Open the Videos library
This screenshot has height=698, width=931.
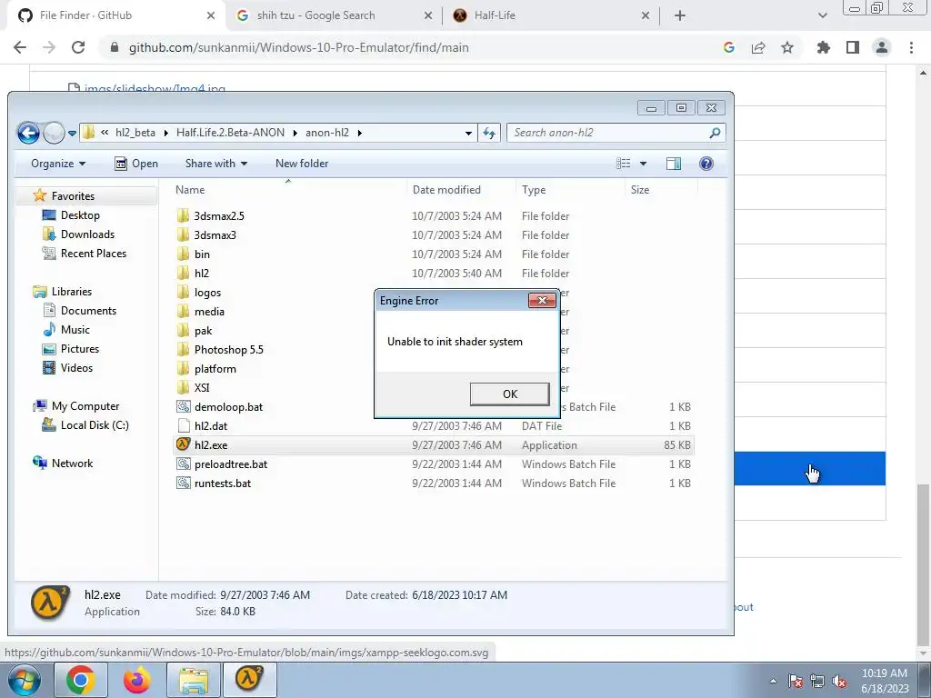76,368
